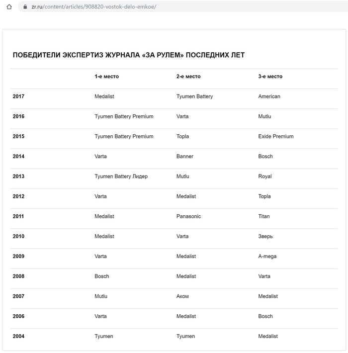The image size is (348, 353).
Task: Select the 2004 year row label
Action: tap(18, 336)
